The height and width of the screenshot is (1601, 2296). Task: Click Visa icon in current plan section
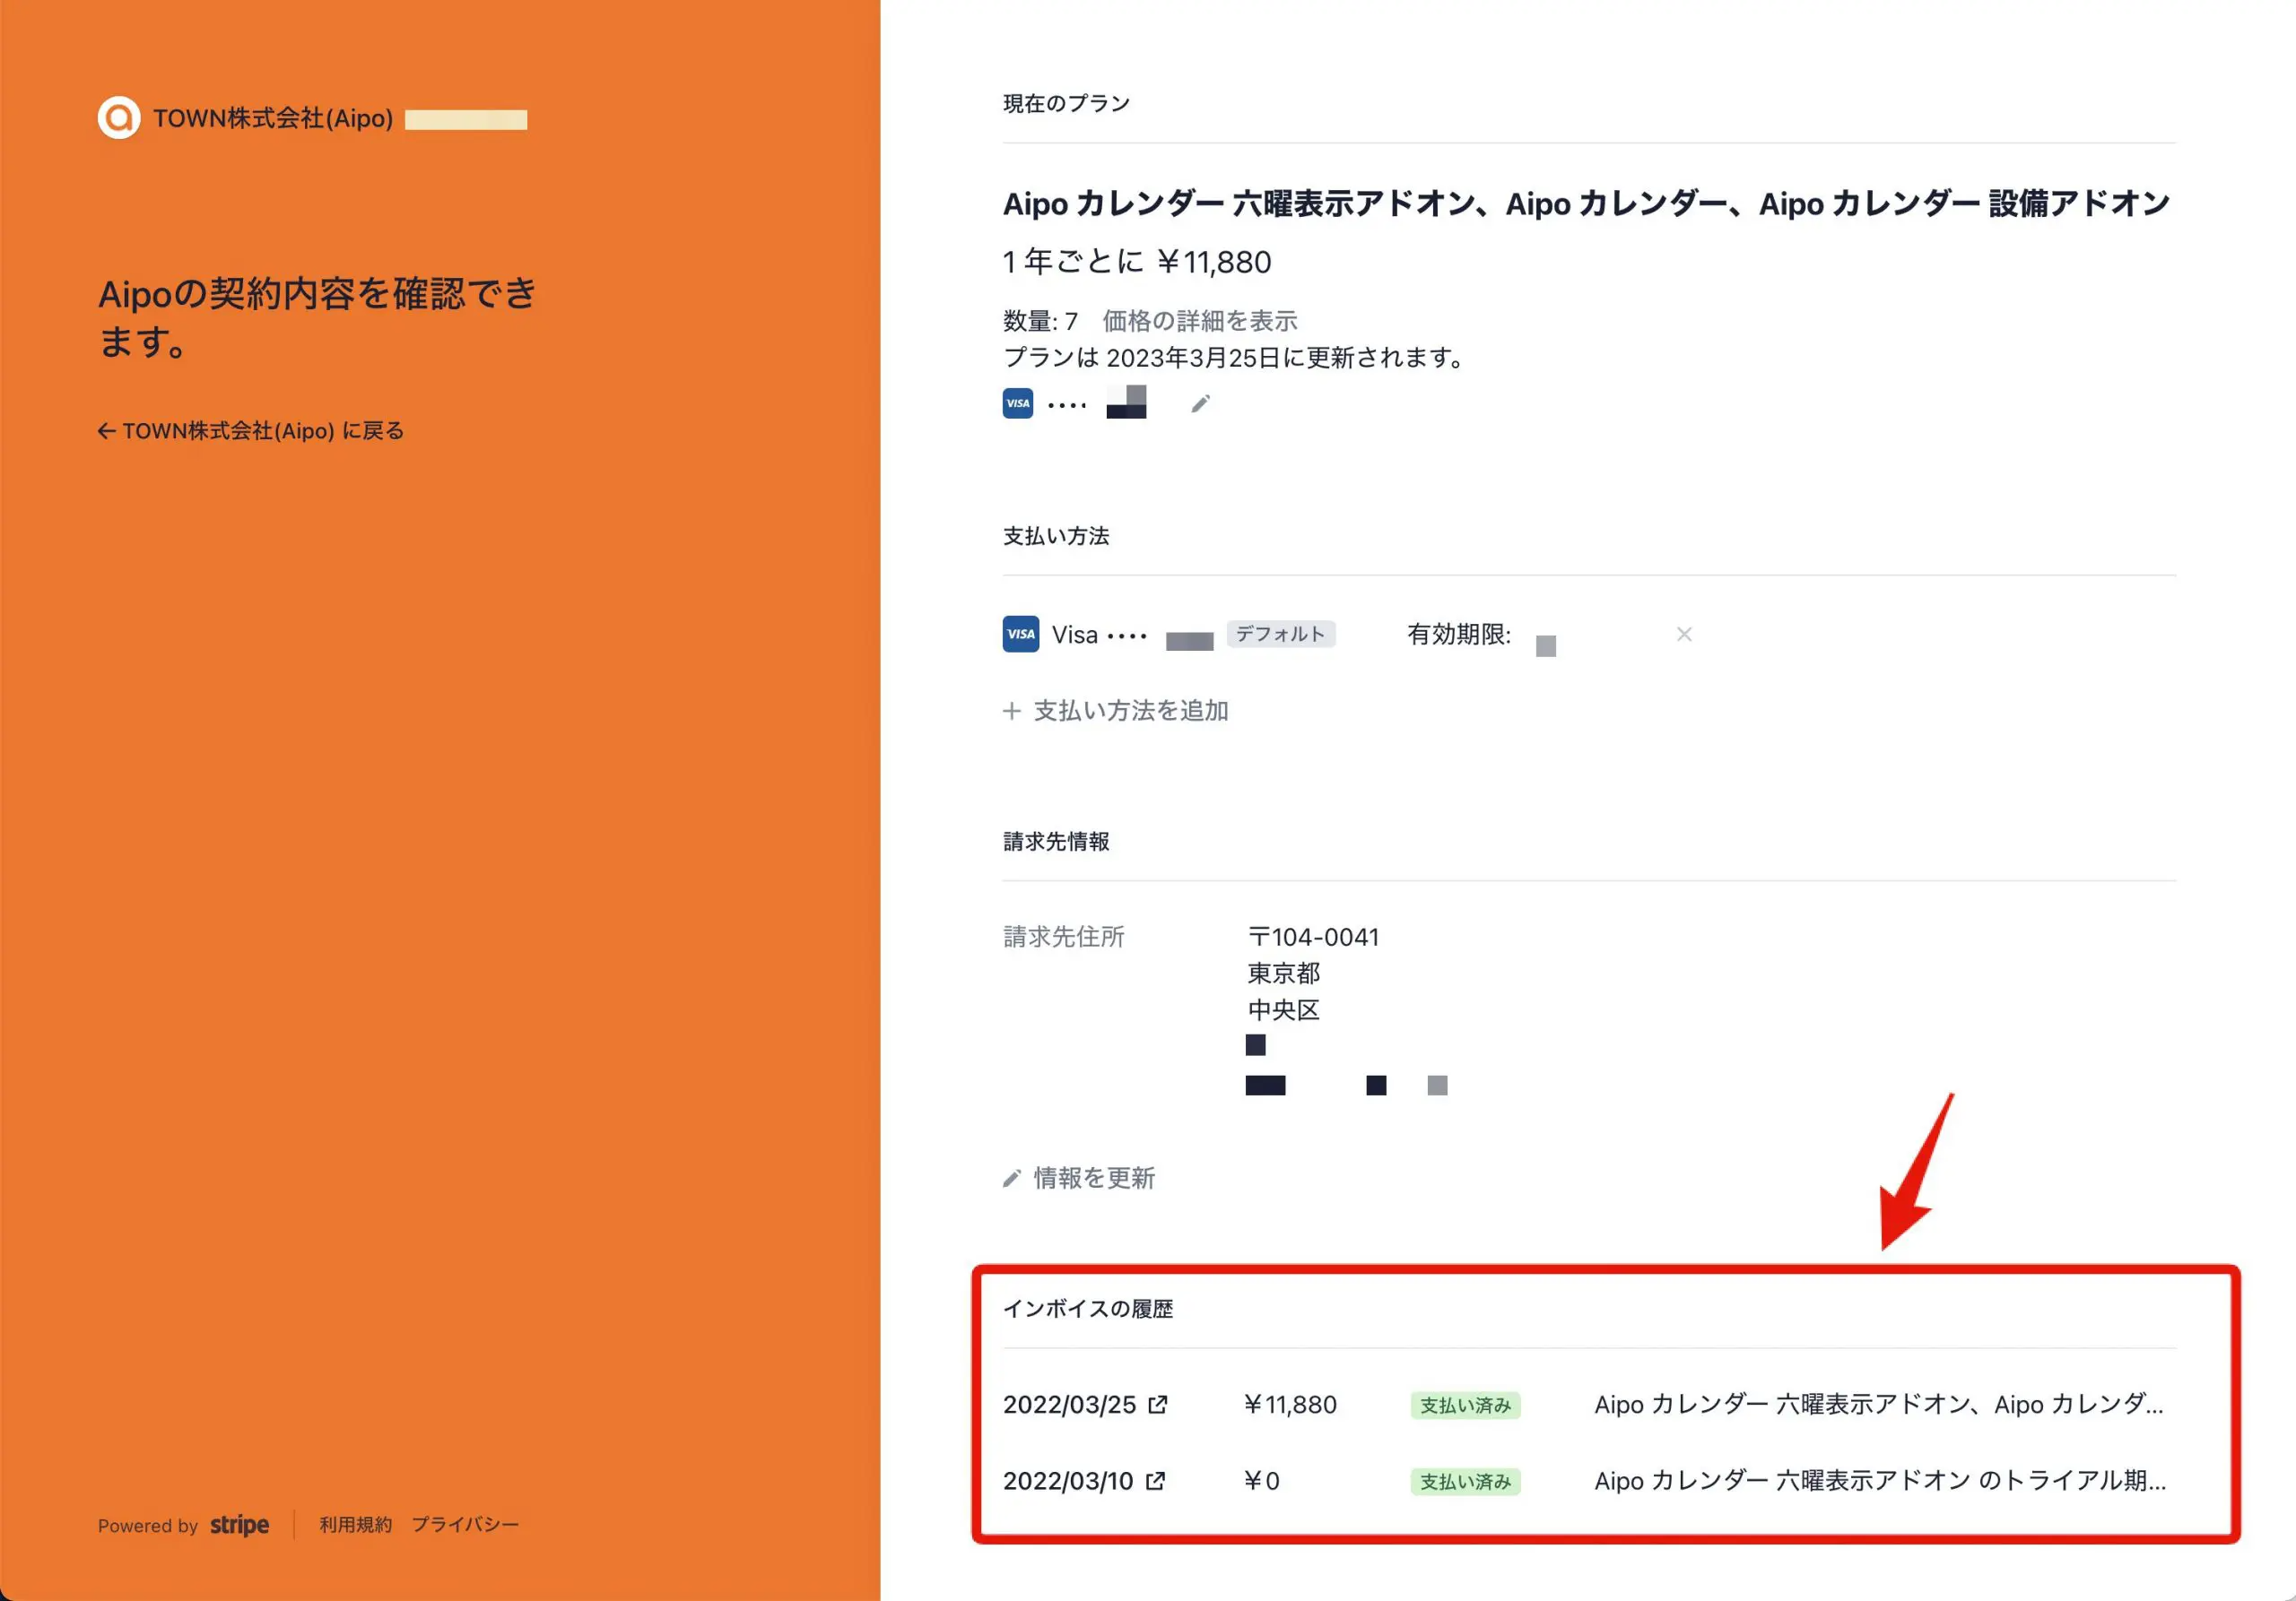coord(1018,403)
